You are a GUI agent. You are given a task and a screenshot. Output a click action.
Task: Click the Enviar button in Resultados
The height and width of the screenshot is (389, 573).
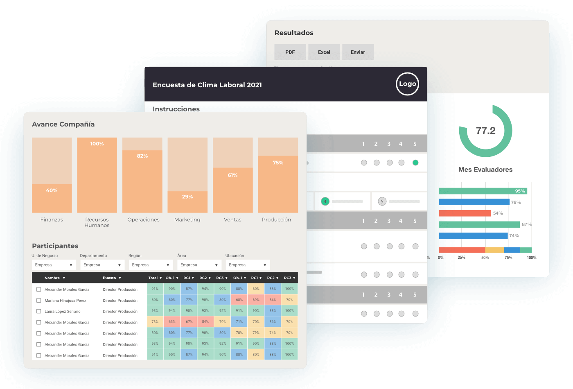pos(358,52)
